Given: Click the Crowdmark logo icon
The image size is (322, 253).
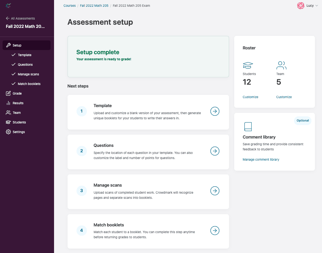Looking at the screenshot, I should pyautogui.click(x=8, y=5).
